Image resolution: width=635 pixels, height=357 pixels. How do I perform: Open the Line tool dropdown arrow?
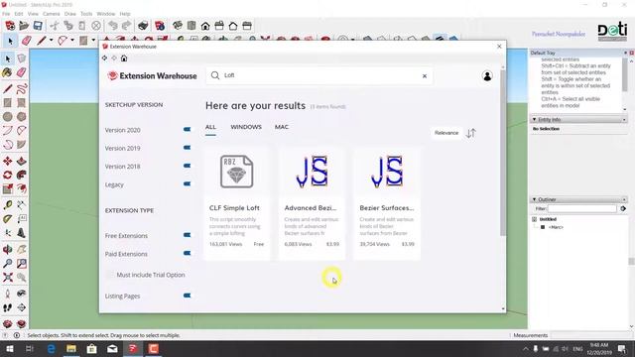click(51, 40)
